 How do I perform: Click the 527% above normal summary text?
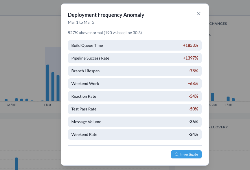105,33
